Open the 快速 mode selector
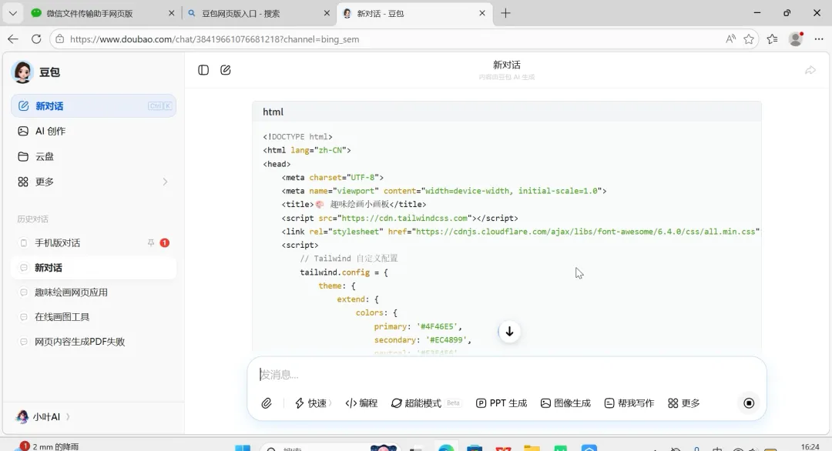 coord(313,403)
